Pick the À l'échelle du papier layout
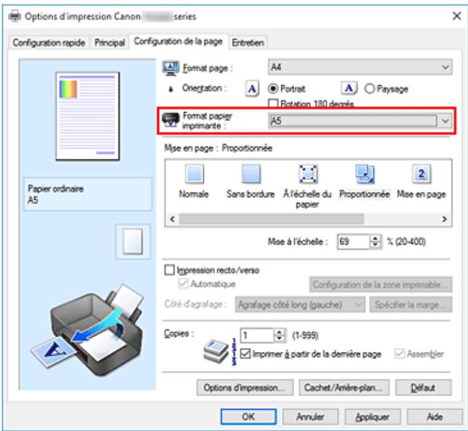This screenshot has width=468, height=431. (x=308, y=174)
